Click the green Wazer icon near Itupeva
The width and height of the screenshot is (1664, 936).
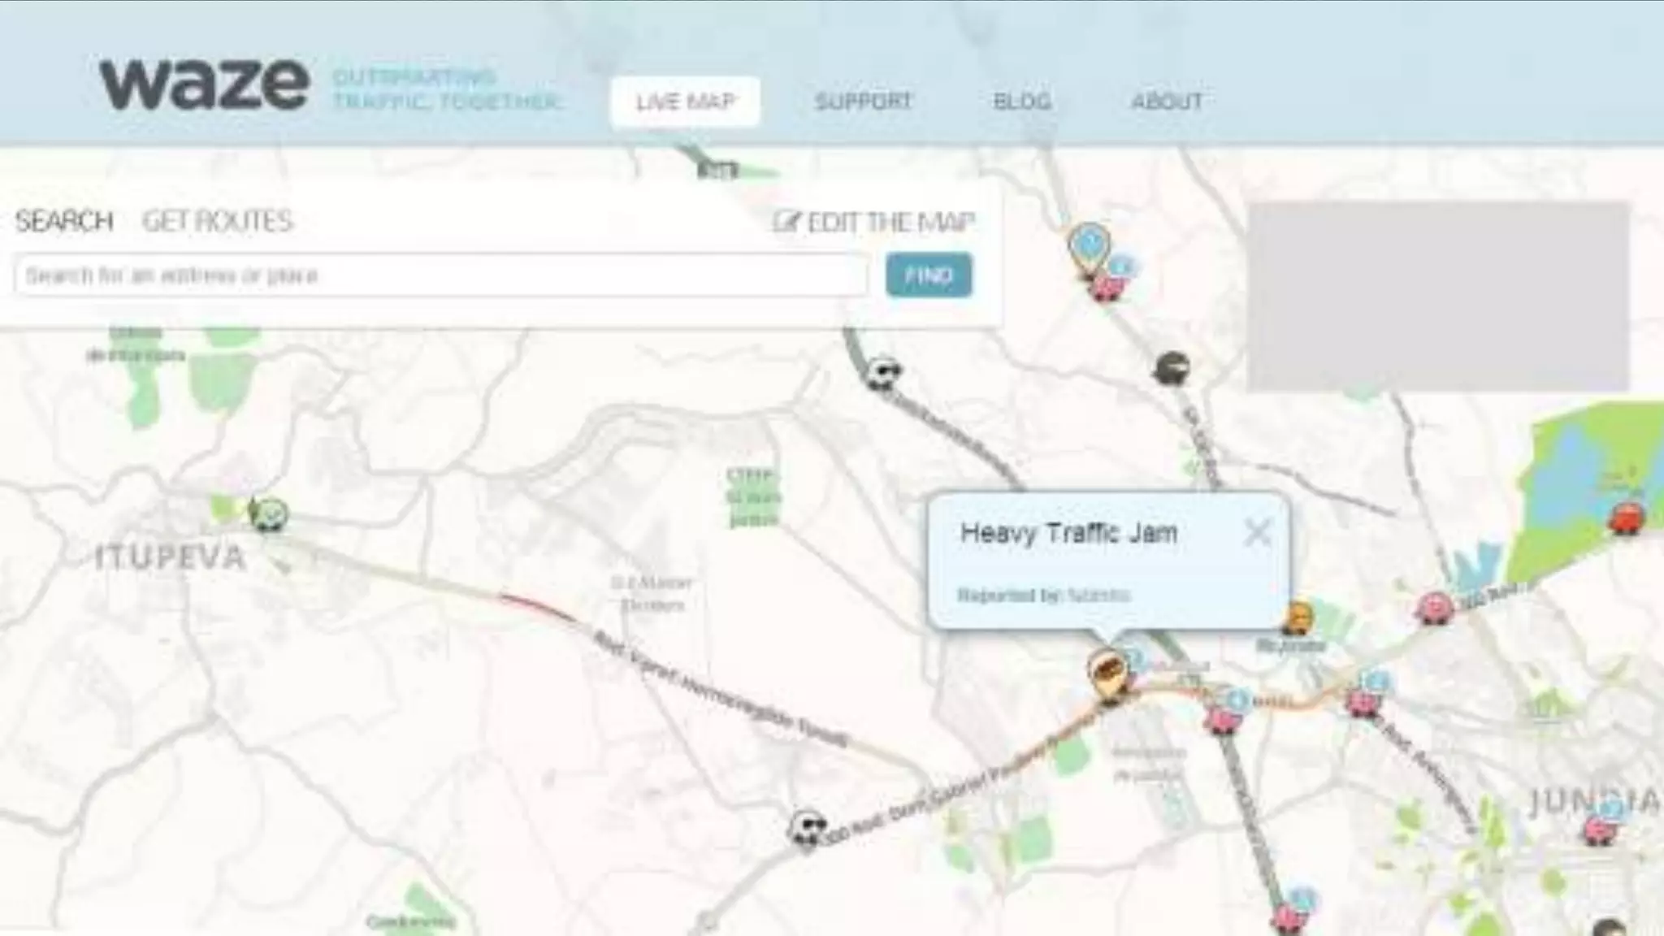269,515
